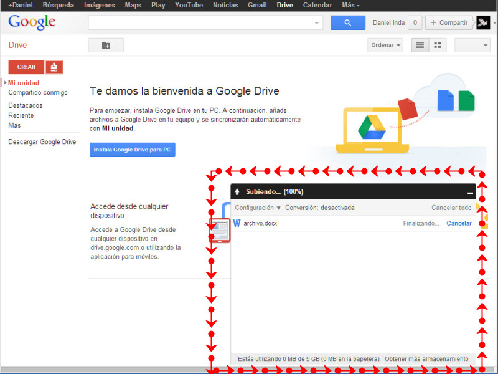Image resolution: width=498 pixels, height=374 pixels.
Task: Open the arrow next to the avatar
Action: 494,23
